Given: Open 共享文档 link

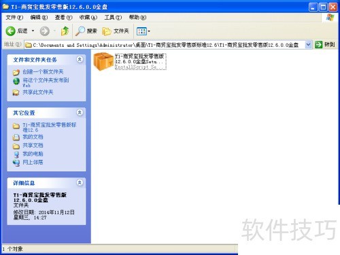Looking at the screenshot, I should click(33, 146).
